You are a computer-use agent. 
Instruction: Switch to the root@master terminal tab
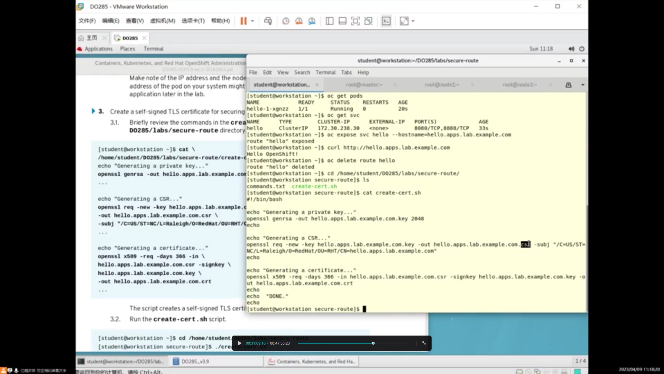click(x=364, y=84)
